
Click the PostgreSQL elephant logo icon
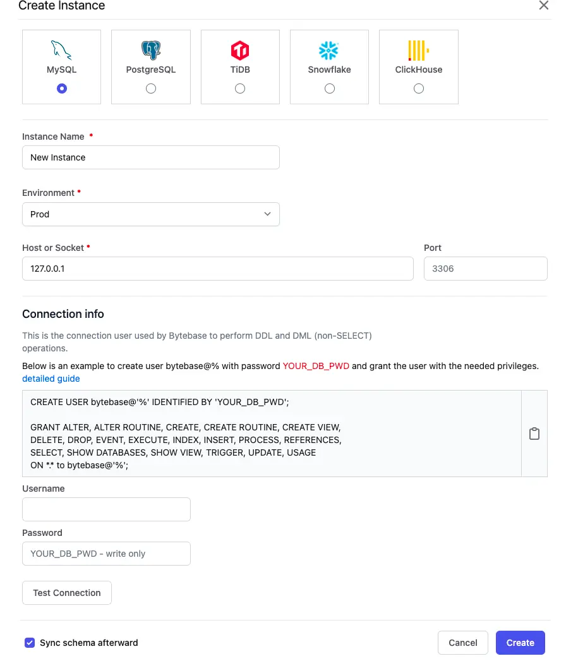point(151,51)
